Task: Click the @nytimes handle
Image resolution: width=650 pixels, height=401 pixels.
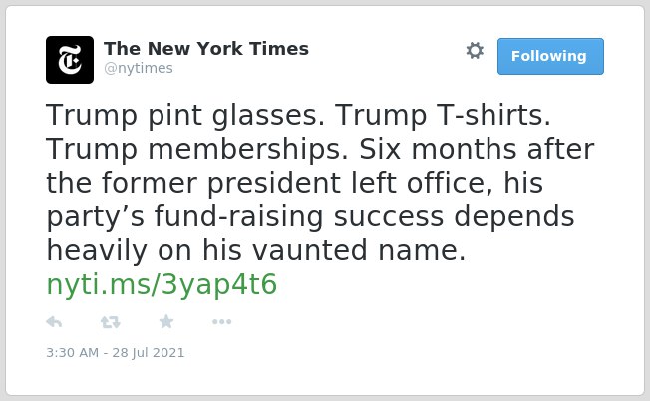Action: coord(139,68)
